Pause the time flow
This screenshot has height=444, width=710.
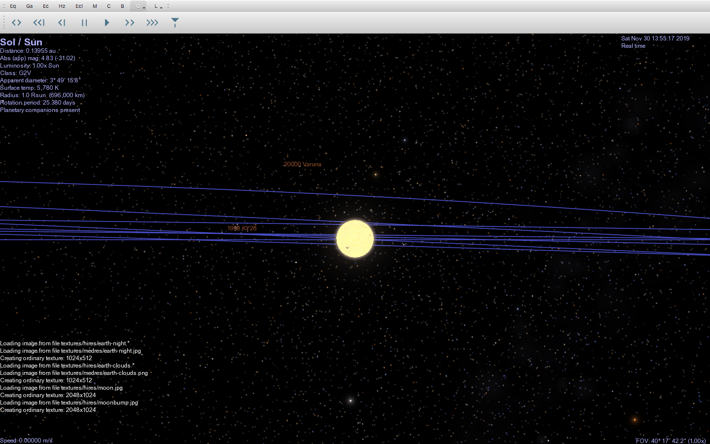[x=84, y=22]
